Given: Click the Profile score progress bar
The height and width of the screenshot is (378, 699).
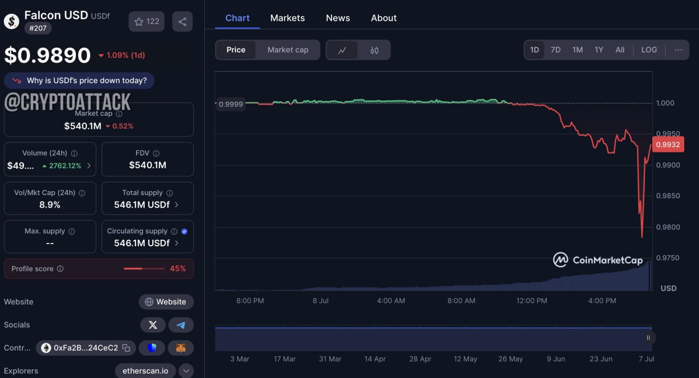Looking at the screenshot, I should point(144,269).
